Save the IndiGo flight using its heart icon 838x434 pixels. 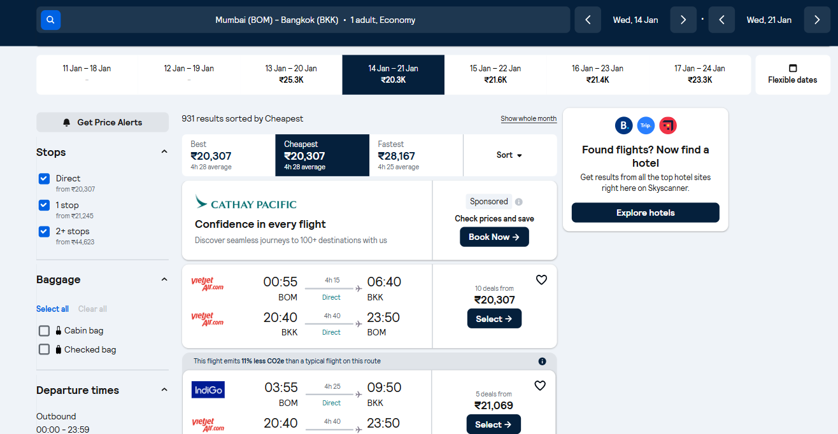click(540, 385)
